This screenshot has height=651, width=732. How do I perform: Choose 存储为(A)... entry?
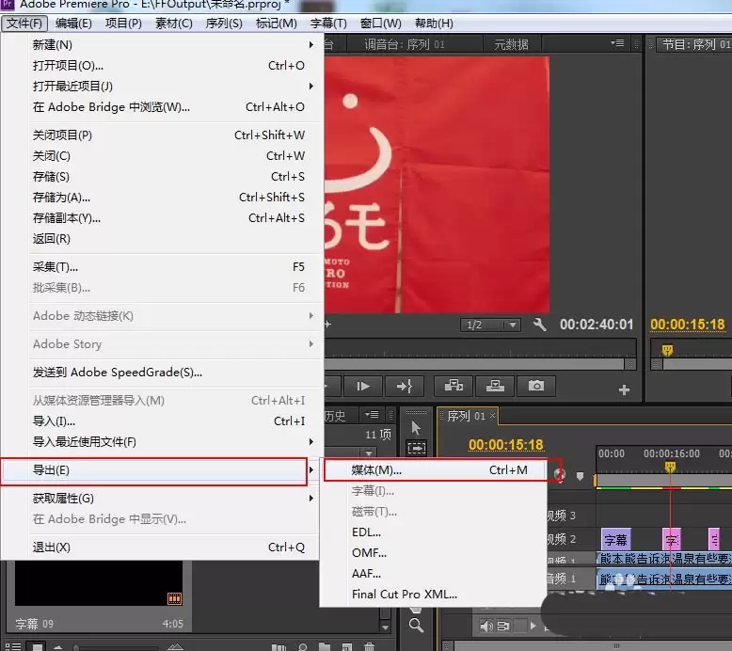[173, 198]
